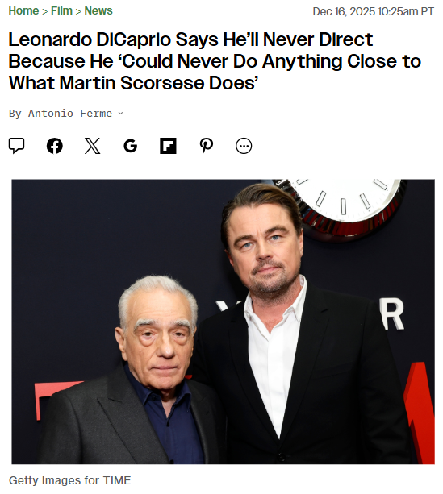Screen dimensions: 443x494
Task: Click the arrow separator between Film and News
Action: coord(78,11)
